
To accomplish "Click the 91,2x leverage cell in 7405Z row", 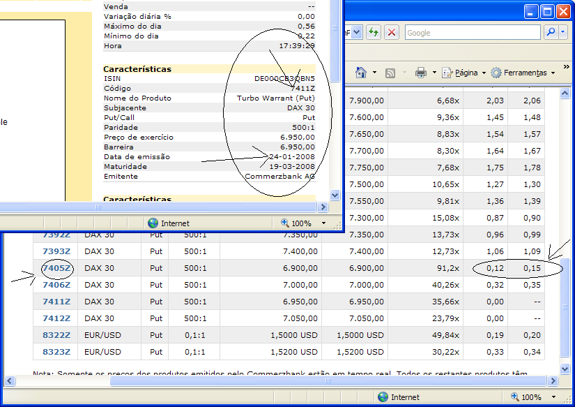I will tap(448, 268).
